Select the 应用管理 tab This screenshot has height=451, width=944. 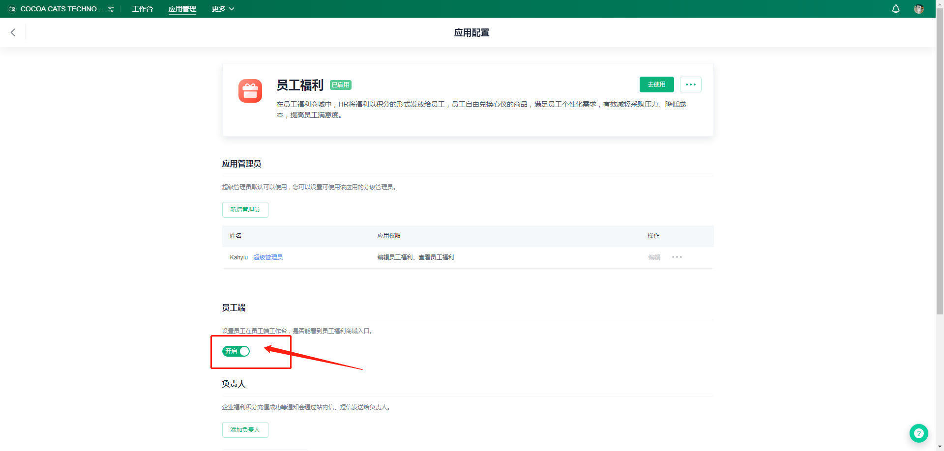(x=182, y=9)
